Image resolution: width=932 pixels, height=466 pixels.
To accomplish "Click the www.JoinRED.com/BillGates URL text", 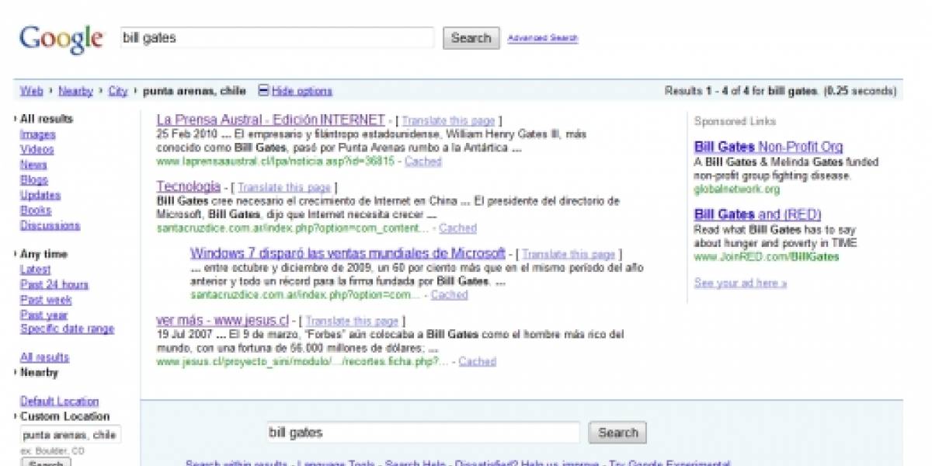I will [x=767, y=257].
